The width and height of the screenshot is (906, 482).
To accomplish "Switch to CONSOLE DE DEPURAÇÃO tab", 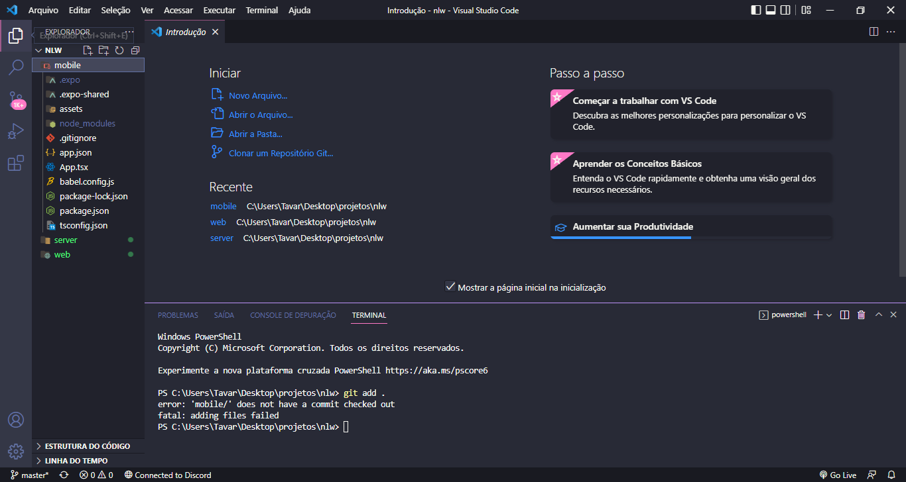I will [x=293, y=315].
